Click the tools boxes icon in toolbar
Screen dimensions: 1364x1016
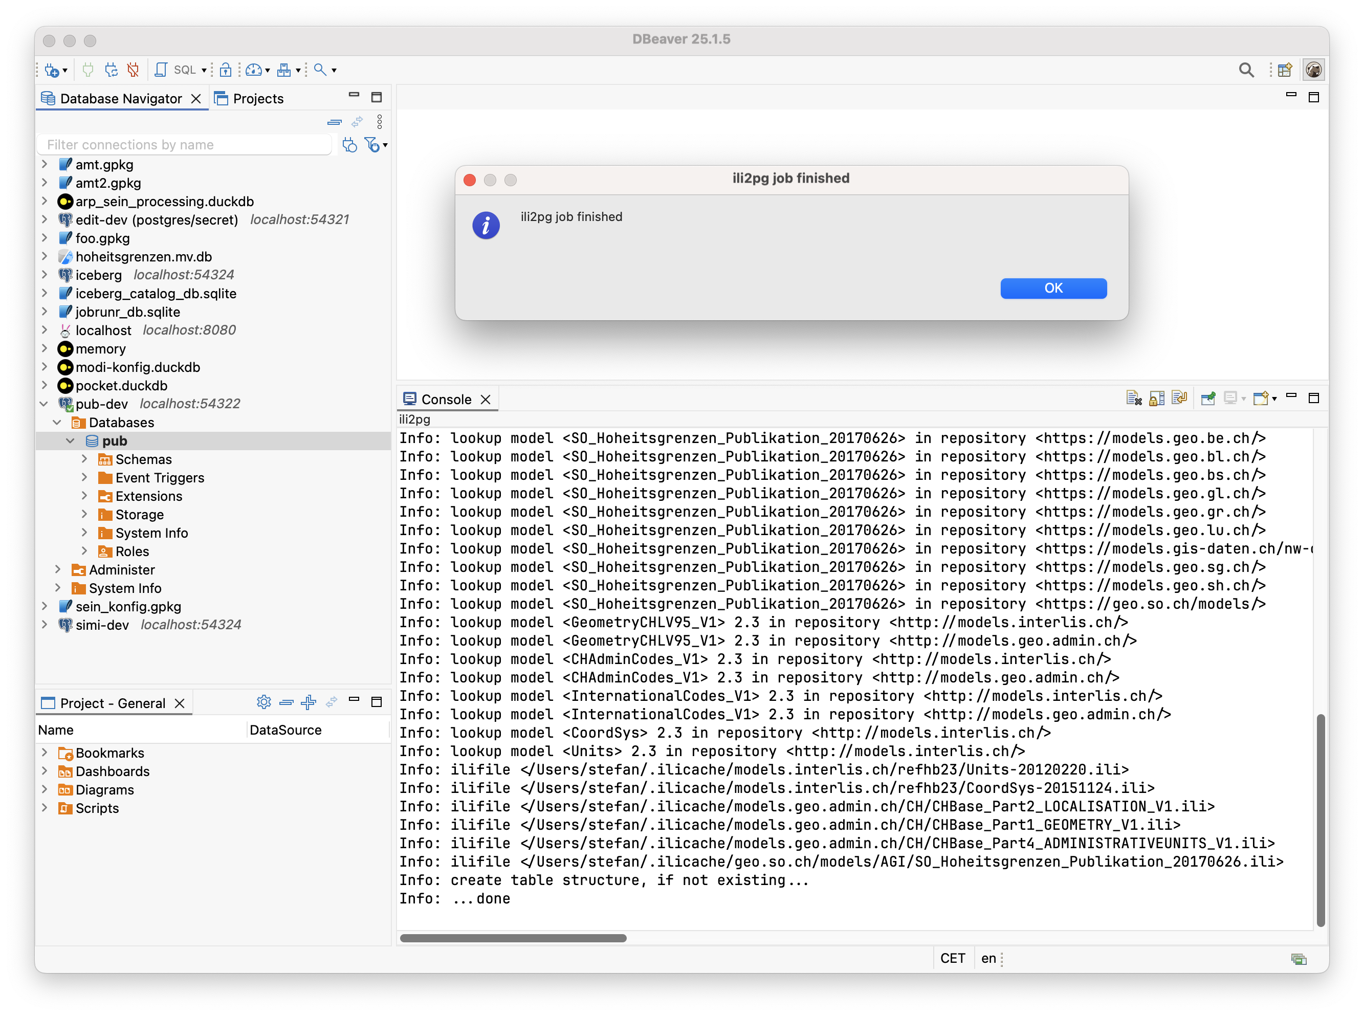pyautogui.click(x=283, y=70)
